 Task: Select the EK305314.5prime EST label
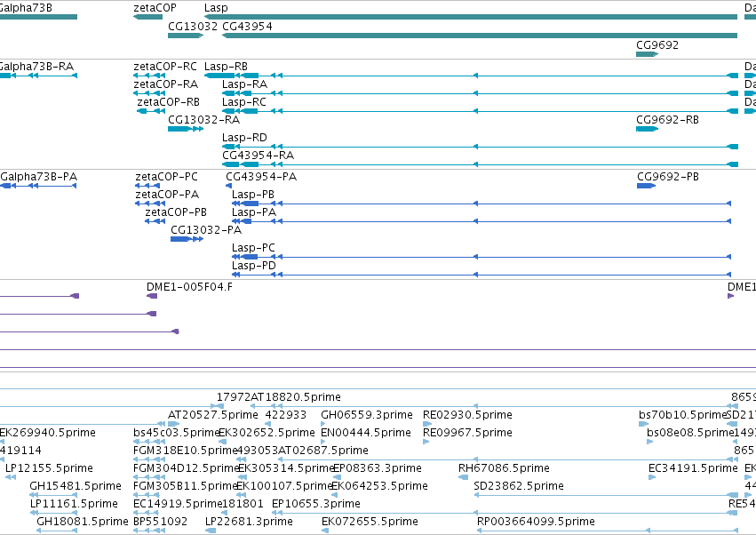(x=286, y=468)
